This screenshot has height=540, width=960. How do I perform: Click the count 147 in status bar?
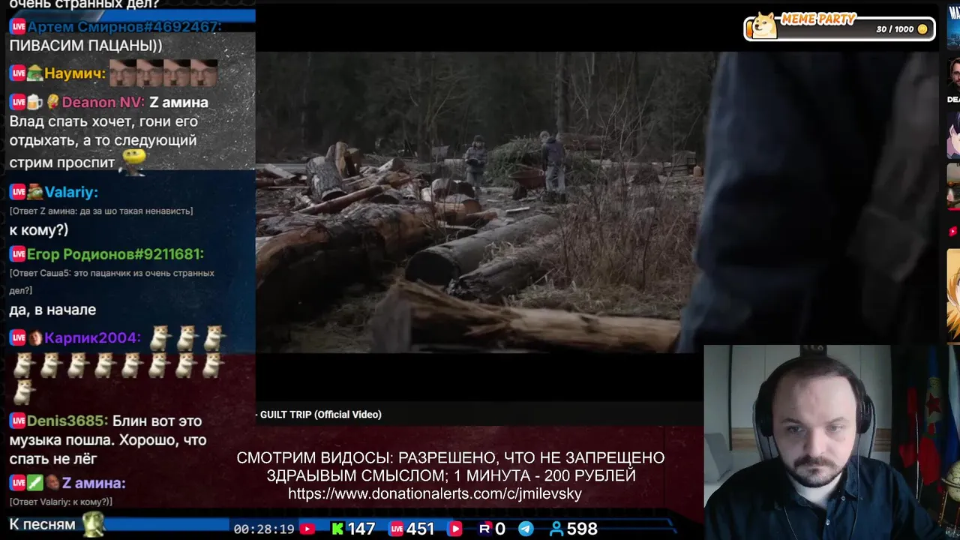361,529
